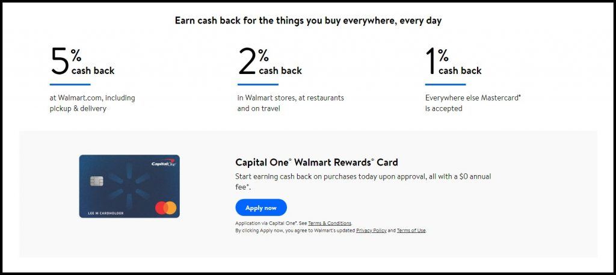Click the large 2% cash back heading

pyautogui.click(x=270, y=61)
